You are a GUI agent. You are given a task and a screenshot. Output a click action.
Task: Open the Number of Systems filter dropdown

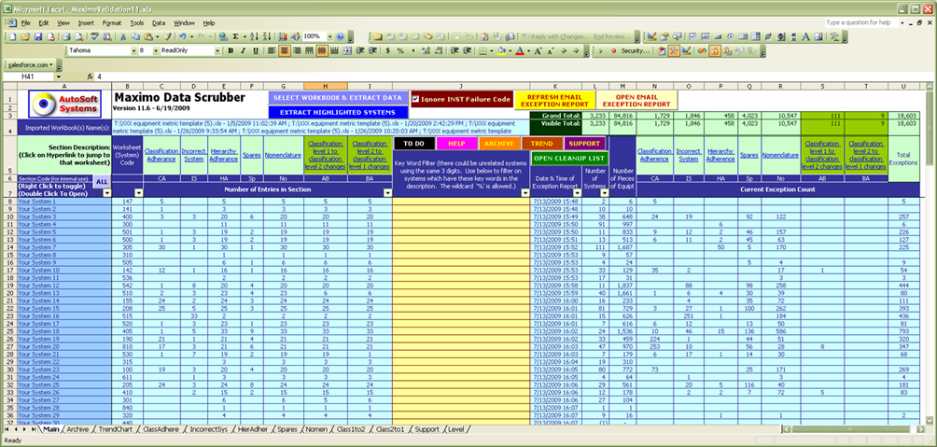point(604,192)
